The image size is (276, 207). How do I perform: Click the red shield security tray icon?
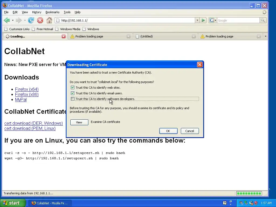(x=256, y=203)
